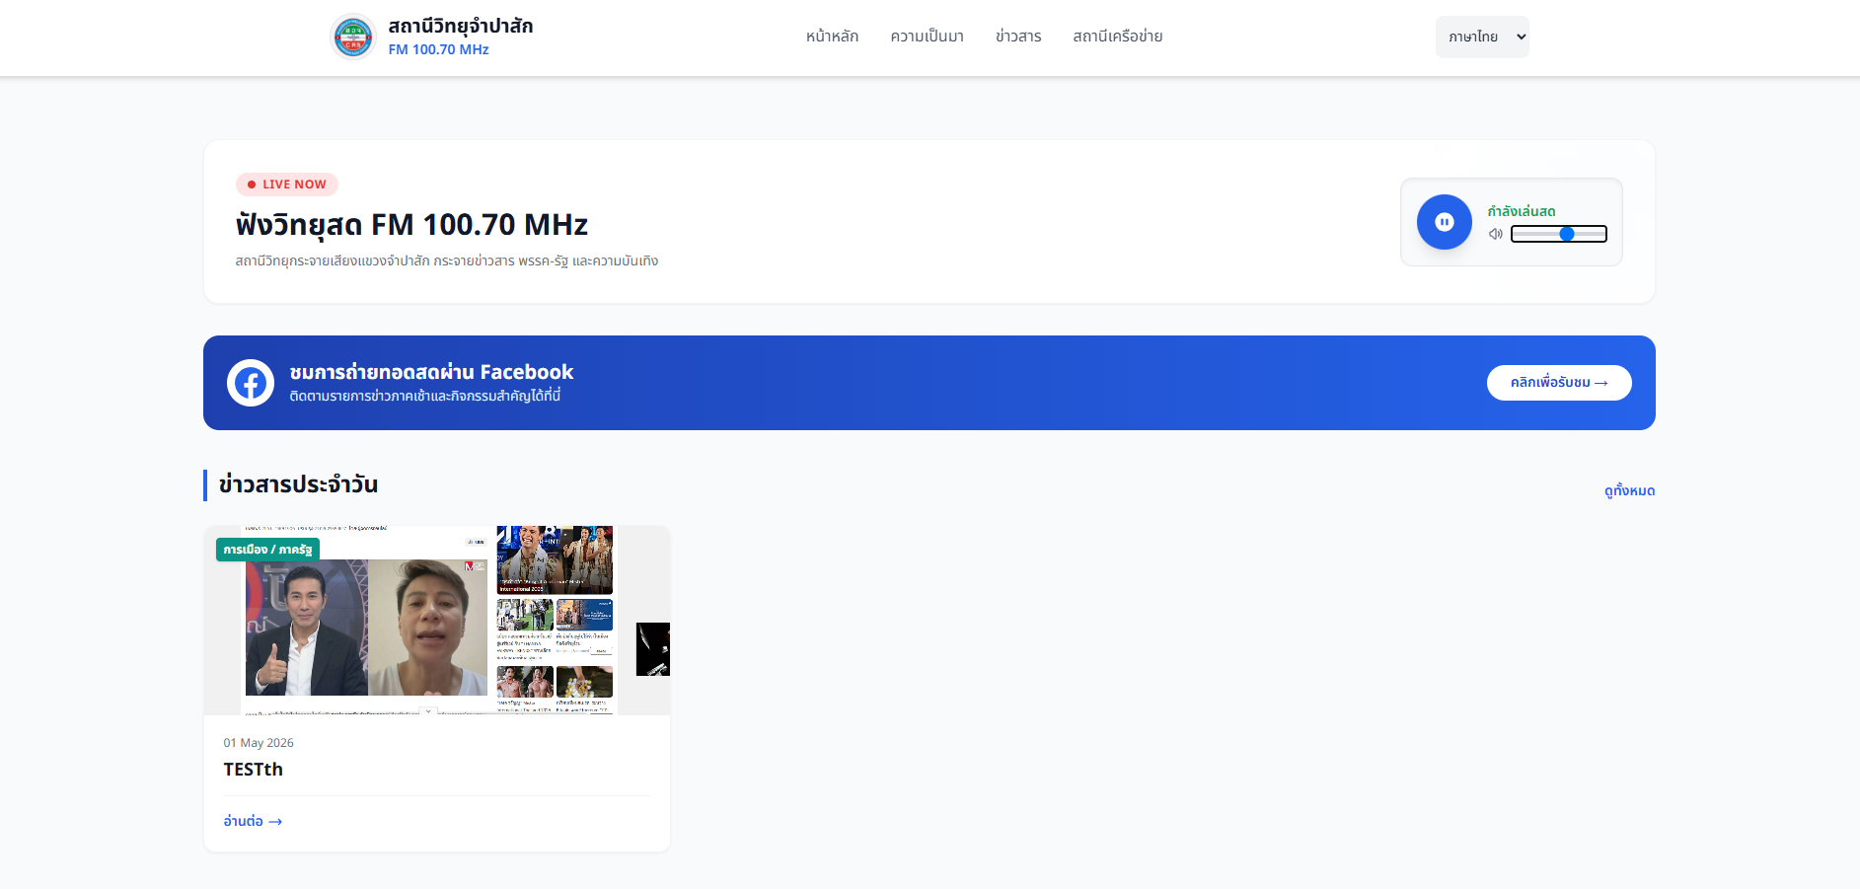The image size is (1860, 889).
Task: Adjust the volume slider
Action: tap(1559, 234)
